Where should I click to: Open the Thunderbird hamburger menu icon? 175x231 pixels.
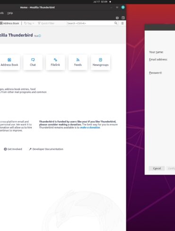122,23
